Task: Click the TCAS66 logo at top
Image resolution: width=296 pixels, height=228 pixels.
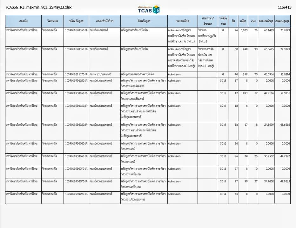Action: pyautogui.click(x=149, y=9)
